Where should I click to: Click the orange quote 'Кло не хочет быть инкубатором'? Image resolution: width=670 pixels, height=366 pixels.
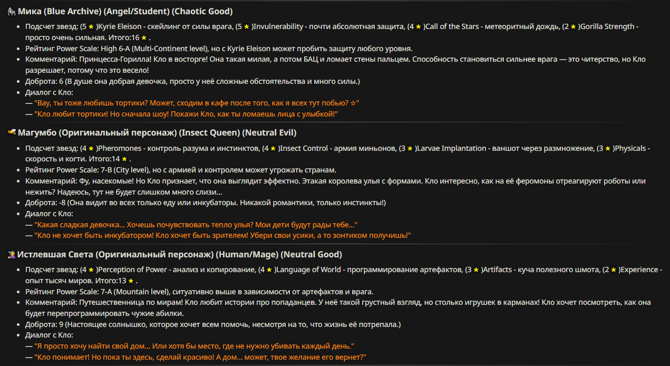222,235
